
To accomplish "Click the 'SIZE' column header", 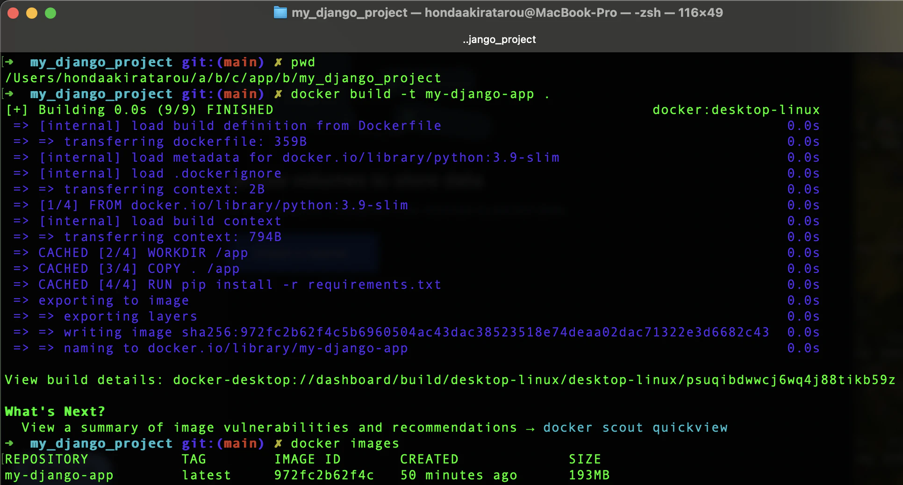I will 585,459.
